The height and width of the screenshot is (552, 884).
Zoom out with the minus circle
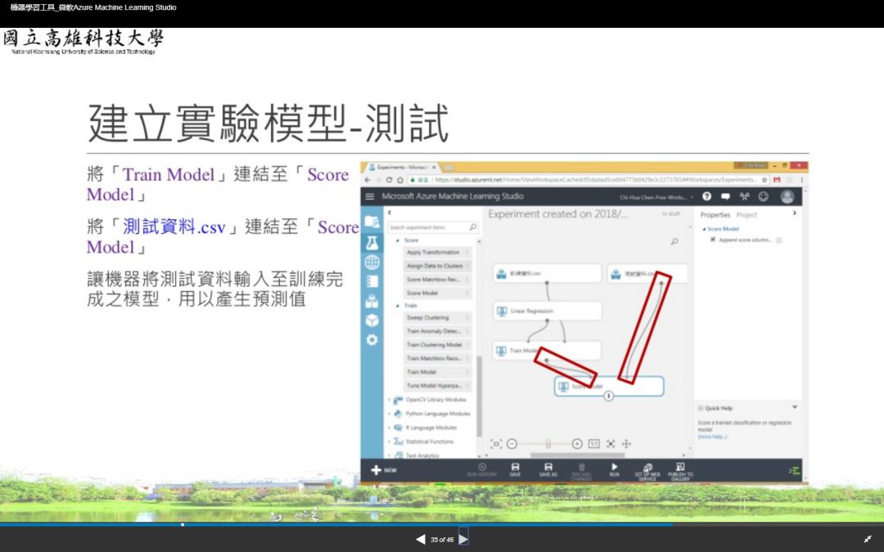512,444
